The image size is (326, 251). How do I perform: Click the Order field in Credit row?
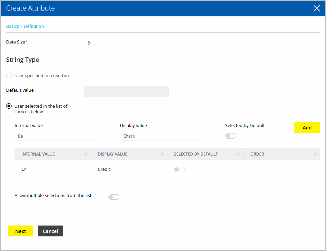click(281, 169)
